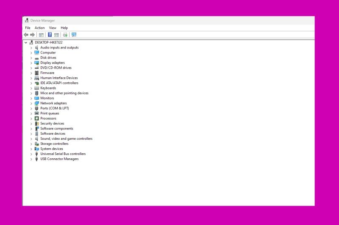Image resolution: width=339 pixels, height=225 pixels.
Task: Select the Security devices label
Action: pos(52,123)
